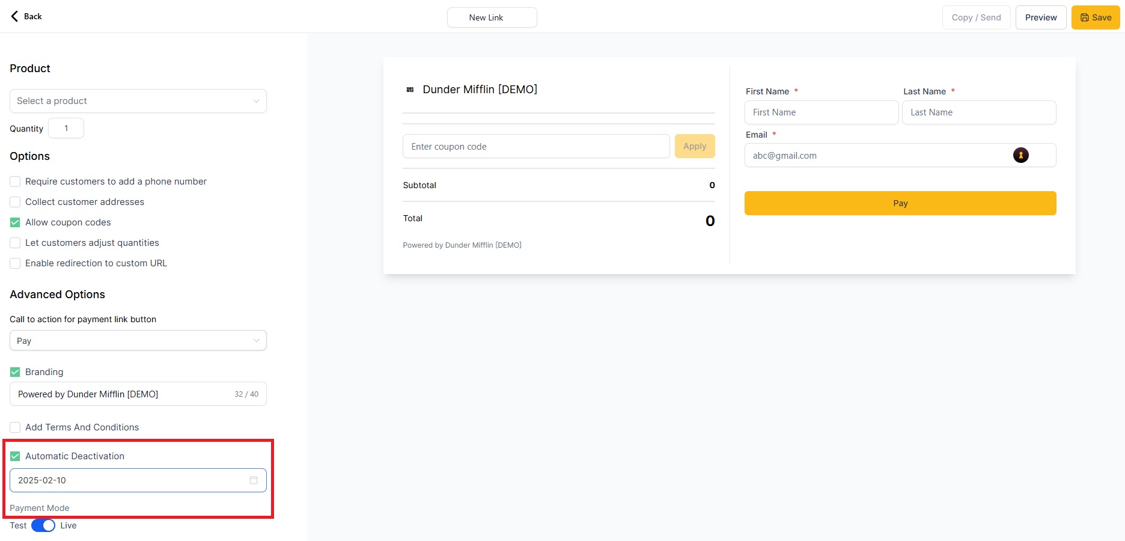Open the call to action Pay dropdown
Screen dimensions: 1125x541
click(138, 341)
